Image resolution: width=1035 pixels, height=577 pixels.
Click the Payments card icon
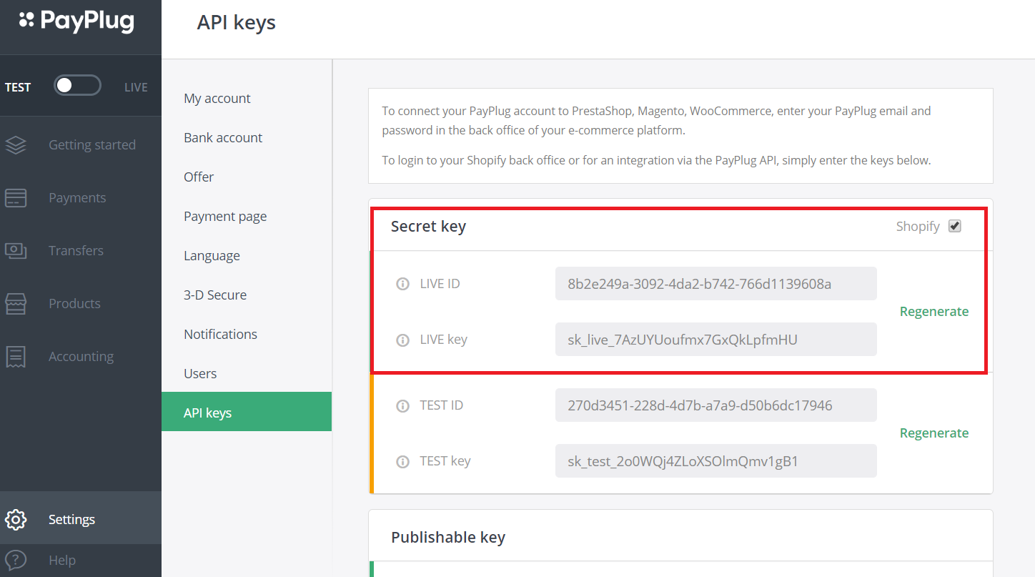[16, 198]
